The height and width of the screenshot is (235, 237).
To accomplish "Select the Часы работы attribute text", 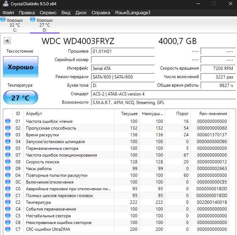I will coord(39,169).
